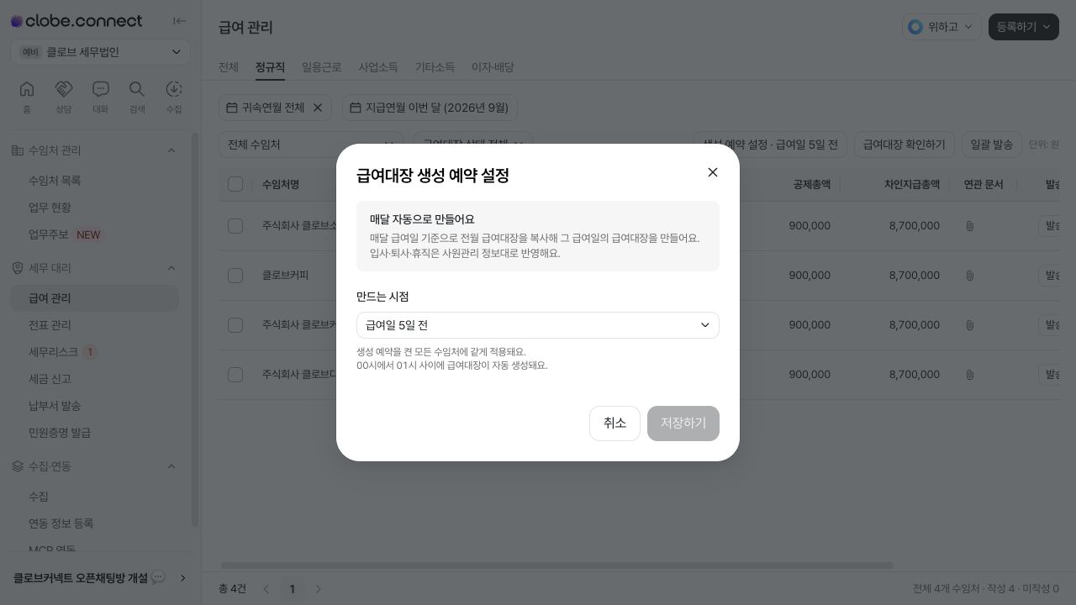Click the horizontal scrollbar under the table
1076x605 pixels.
556,566
